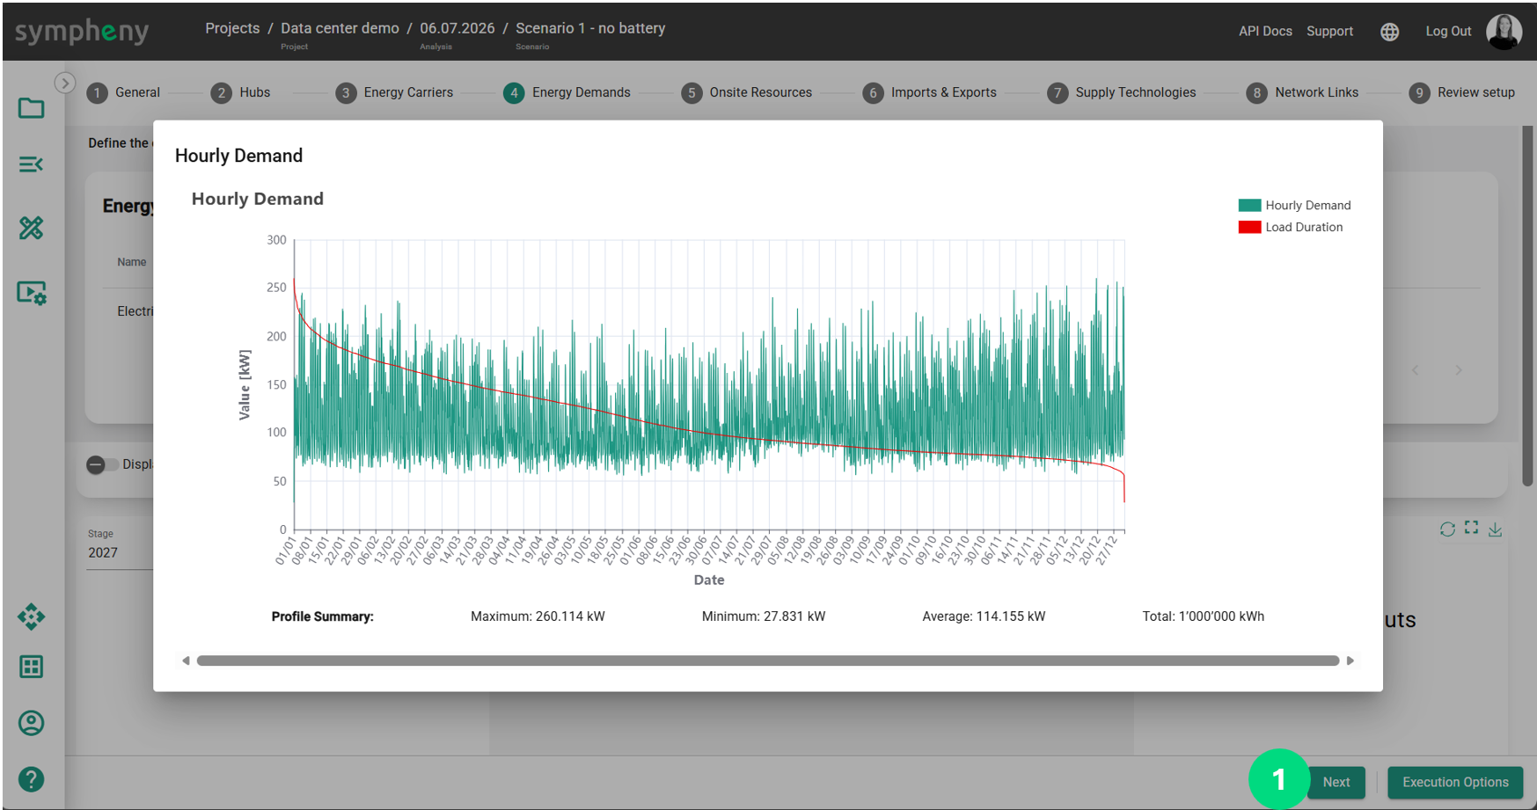This screenshot has height=810, width=1537.
Task: Open the user profile avatar
Action: [1504, 32]
